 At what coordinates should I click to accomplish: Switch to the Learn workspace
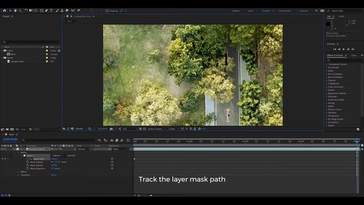[251, 11]
